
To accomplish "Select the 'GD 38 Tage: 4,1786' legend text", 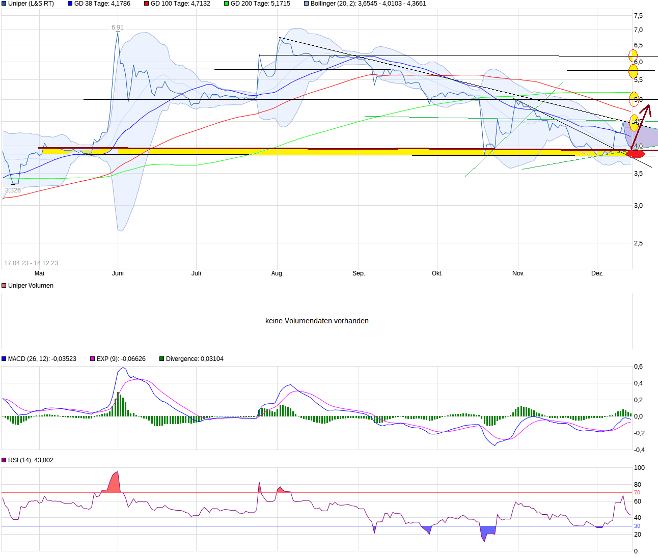I will pyautogui.click(x=102, y=4).
